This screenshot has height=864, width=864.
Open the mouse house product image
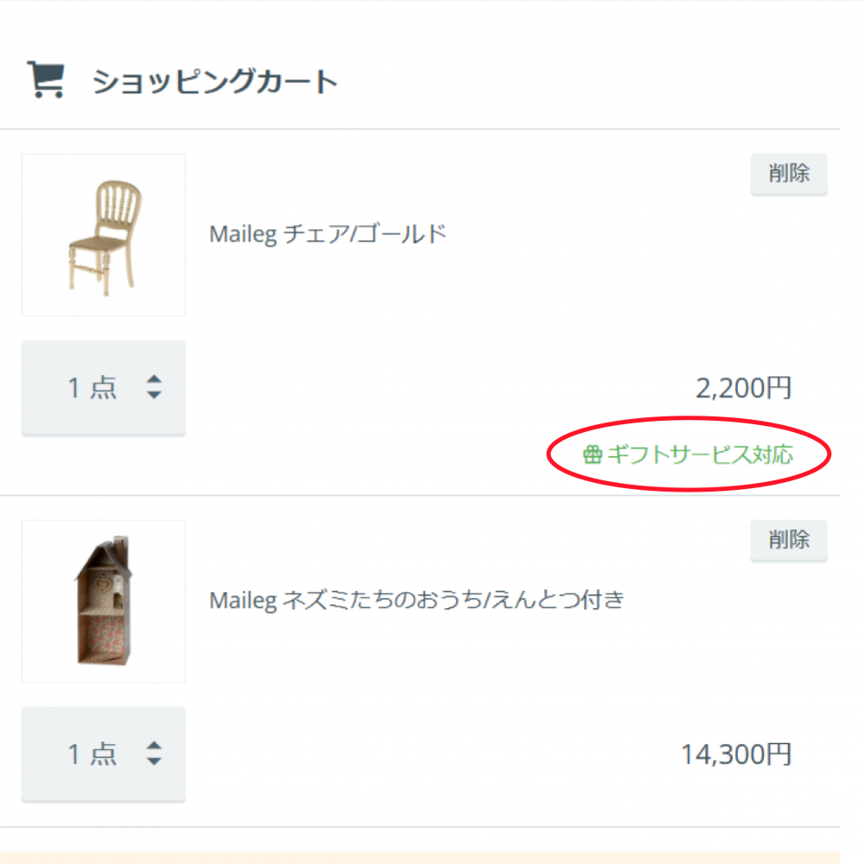pos(104,601)
